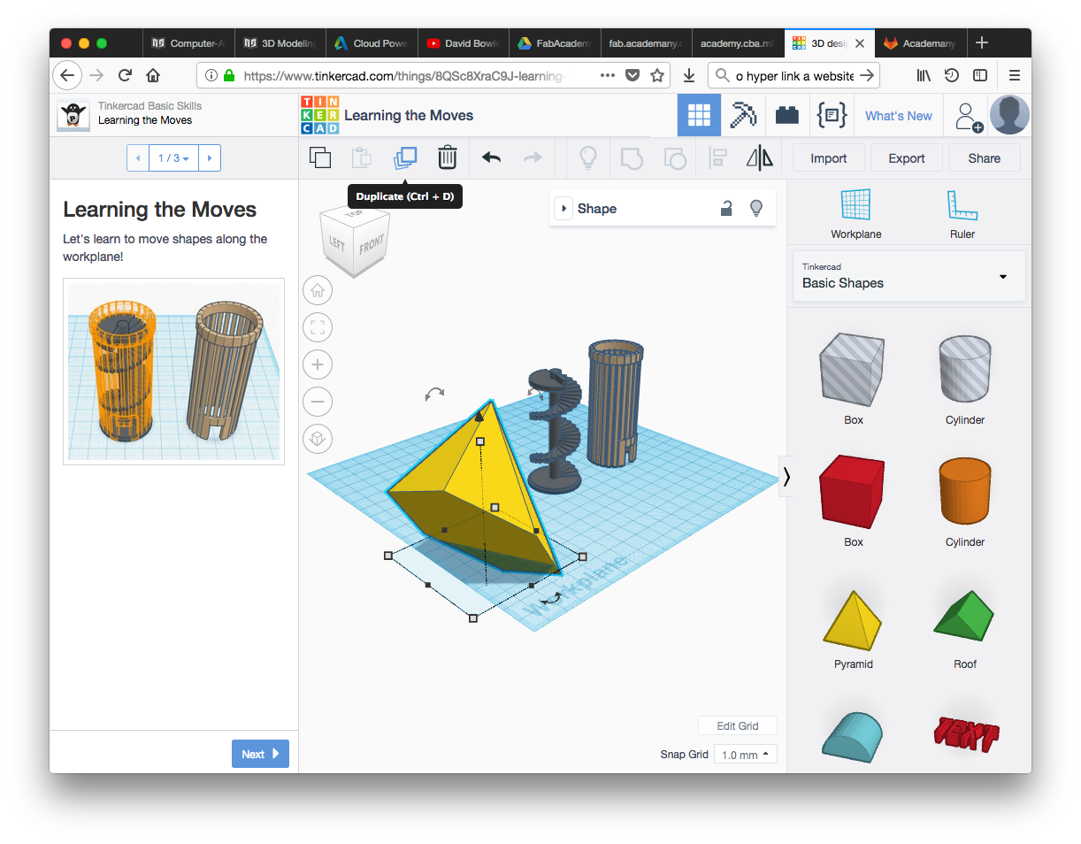Select the Ruler tool
This screenshot has height=844, width=1081.
pos(962,214)
